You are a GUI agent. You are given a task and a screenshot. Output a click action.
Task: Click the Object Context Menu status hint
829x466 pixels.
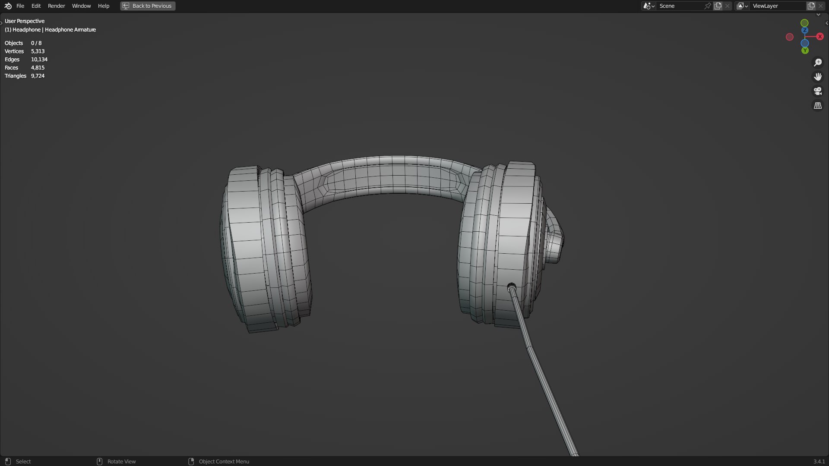click(224, 462)
